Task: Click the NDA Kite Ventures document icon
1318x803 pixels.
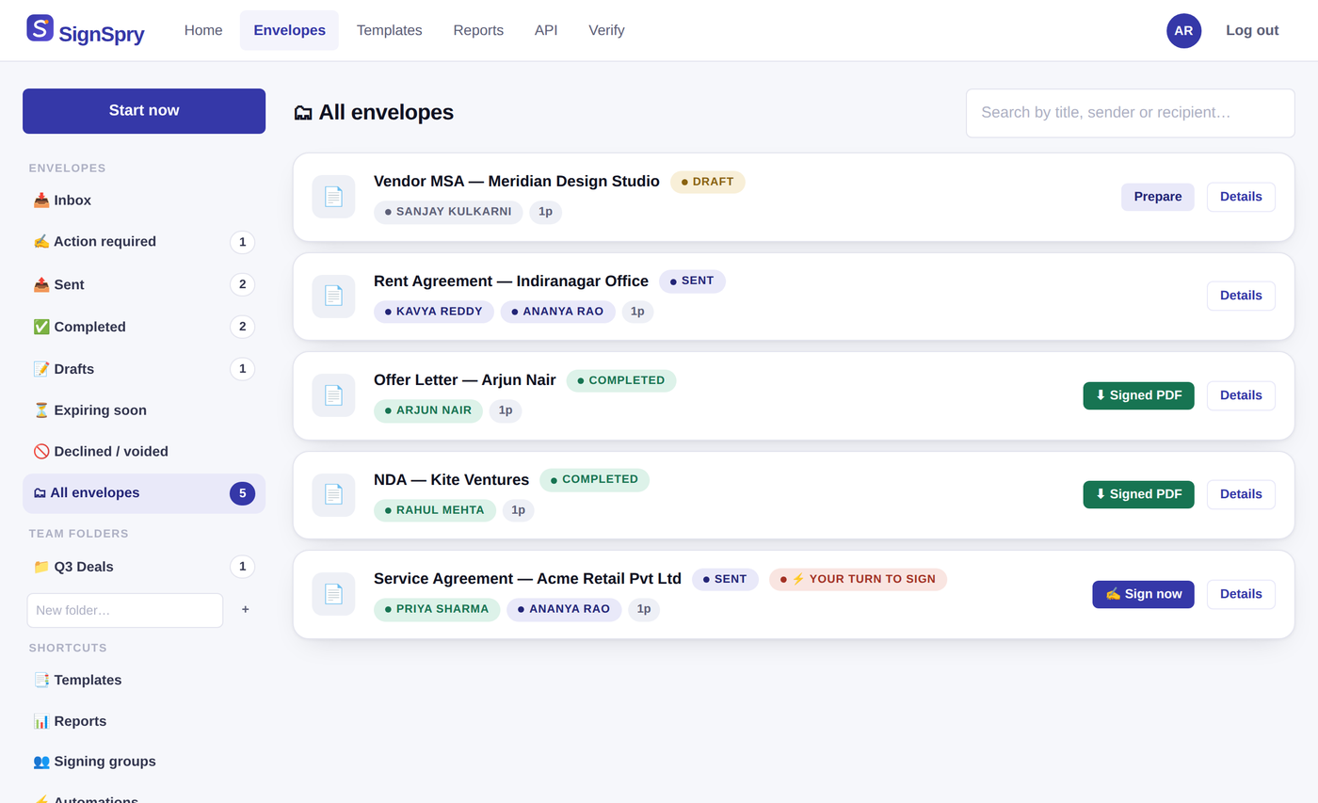Action: 333,494
